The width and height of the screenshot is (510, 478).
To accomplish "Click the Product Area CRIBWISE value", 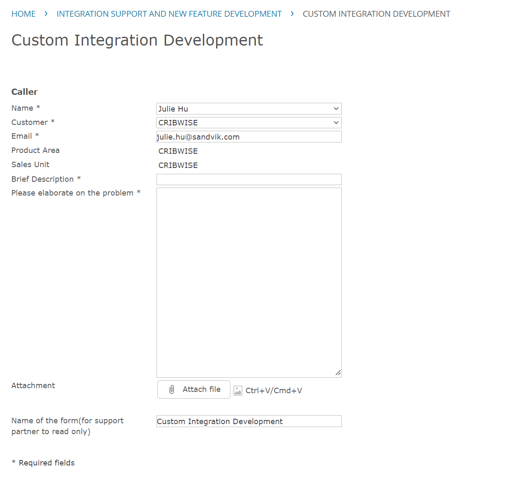I will coord(178,151).
